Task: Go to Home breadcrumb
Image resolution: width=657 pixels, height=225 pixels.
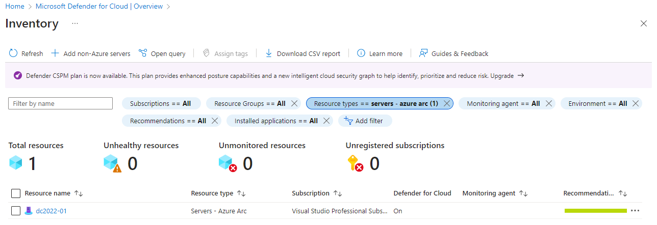Action: [15, 7]
